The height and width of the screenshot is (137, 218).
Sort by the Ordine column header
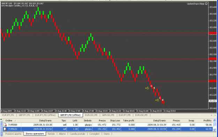click(x=12, y=121)
